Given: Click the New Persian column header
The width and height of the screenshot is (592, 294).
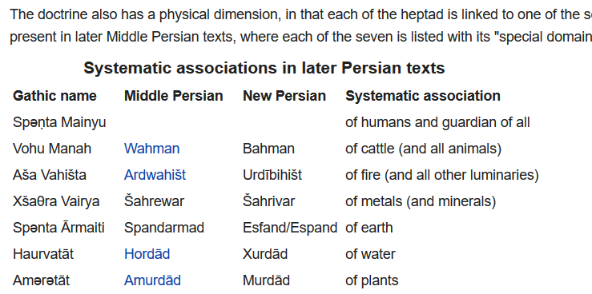Looking at the screenshot, I should pos(284,96).
